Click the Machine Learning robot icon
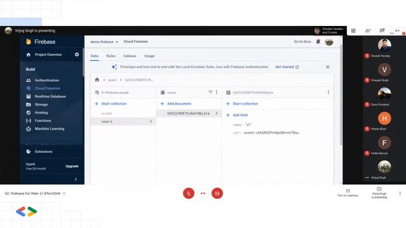 (x=29, y=129)
